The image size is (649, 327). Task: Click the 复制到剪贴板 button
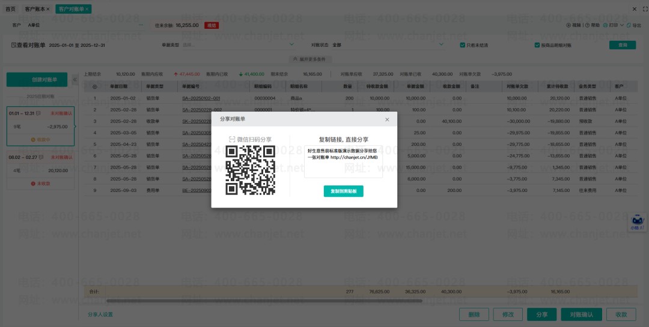tap(344, 191)
